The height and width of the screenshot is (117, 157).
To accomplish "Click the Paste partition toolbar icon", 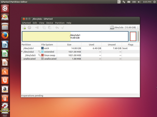I will 49,27.
